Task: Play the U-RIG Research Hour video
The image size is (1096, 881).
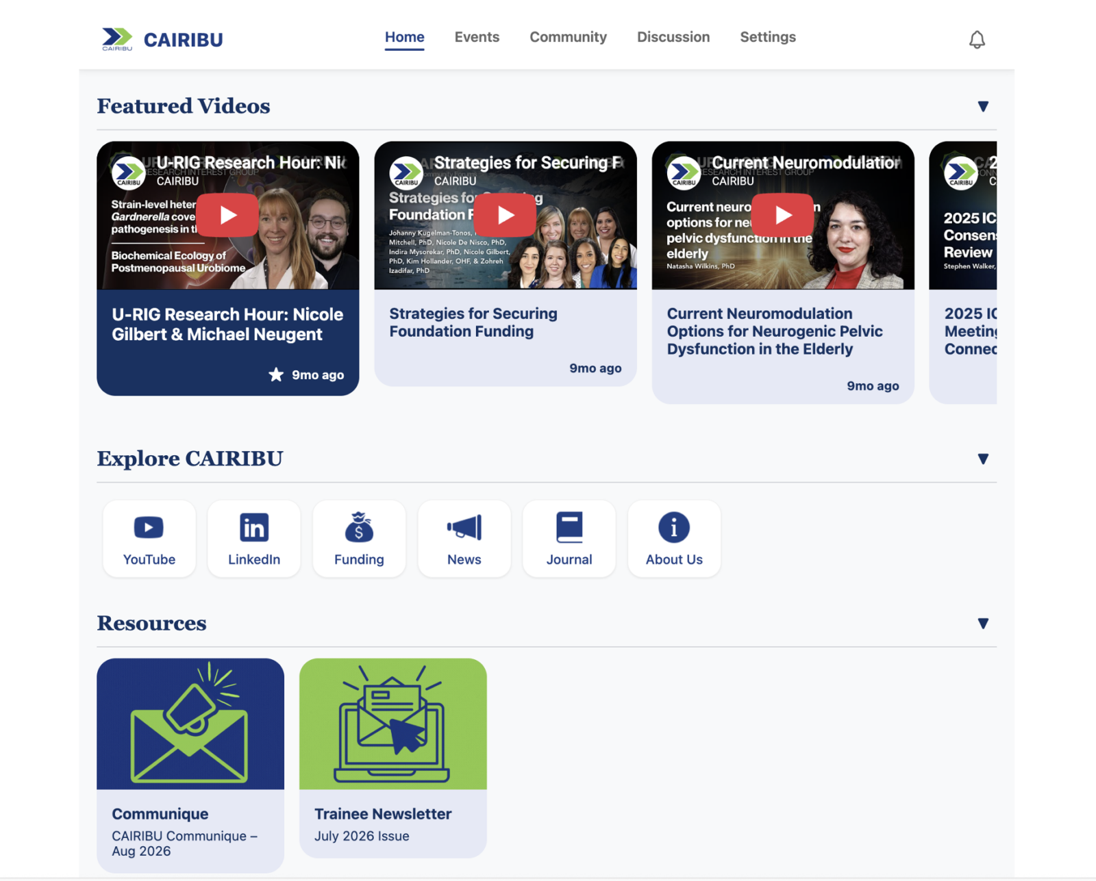Action: click(228, 215)
